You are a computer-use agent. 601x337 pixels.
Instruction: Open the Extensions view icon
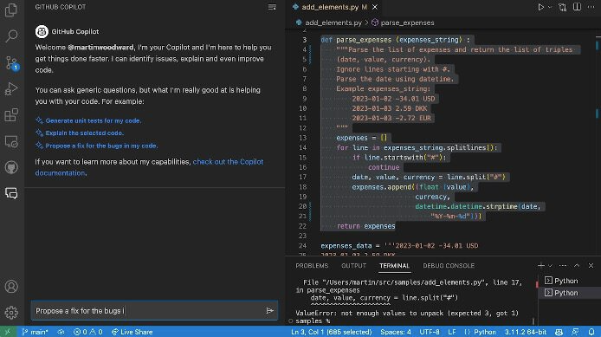(x=11, y=114)
